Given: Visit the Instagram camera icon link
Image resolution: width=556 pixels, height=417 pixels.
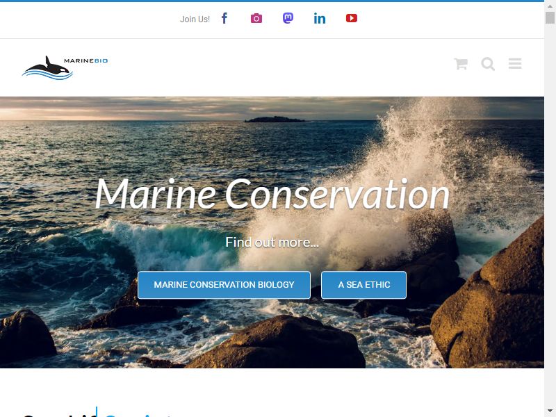Looking at the screenshot, I should (256, 18).
